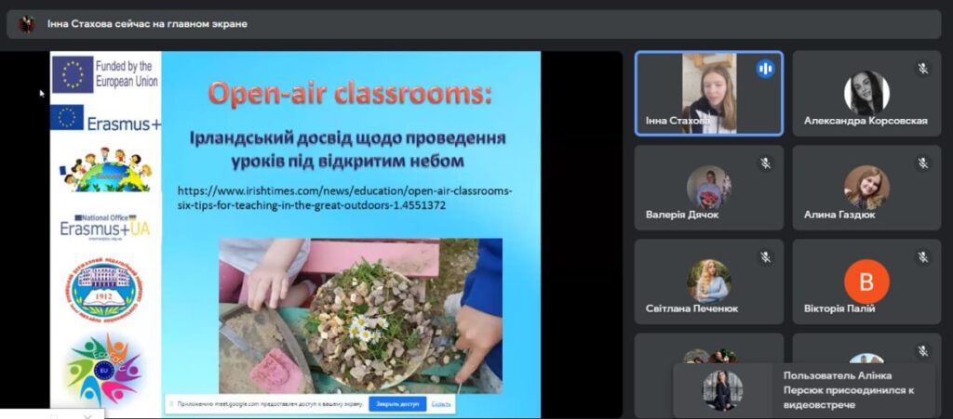Click Валерія Дячок's profile picture
953x419 pixels.
click(x=708, y=187)
